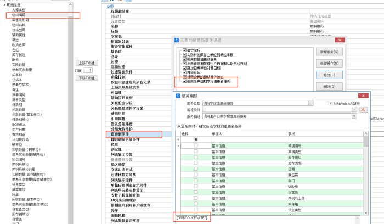Click the service grid vertical scrollbar

[365, 176]
